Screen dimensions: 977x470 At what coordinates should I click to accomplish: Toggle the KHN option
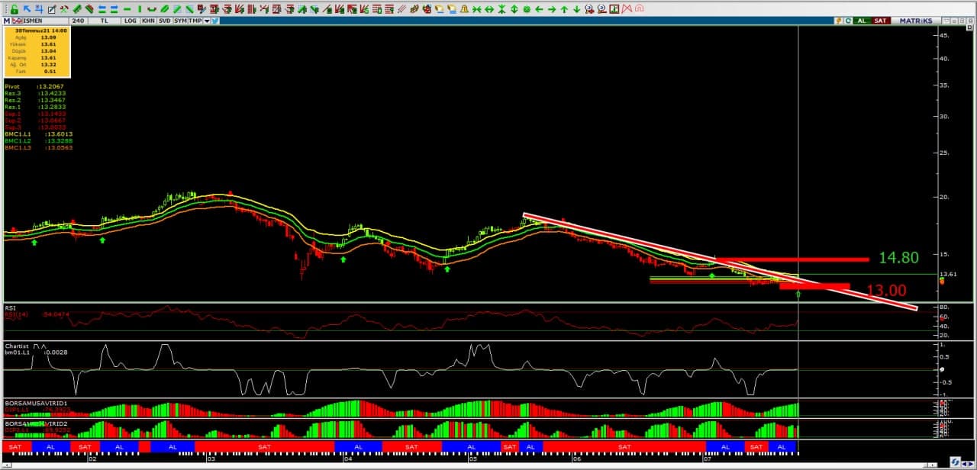click(148, 21)
